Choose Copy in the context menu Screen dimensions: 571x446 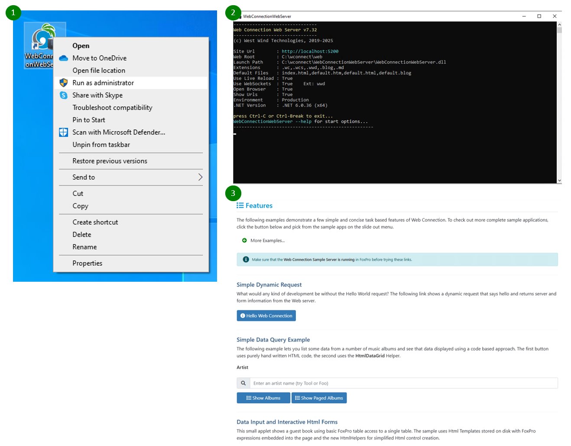[x=130, y=206]
